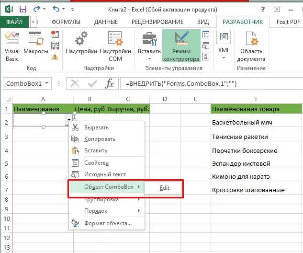
Task: Select header cell 'Наименования товара'
Action: (256, 109)
